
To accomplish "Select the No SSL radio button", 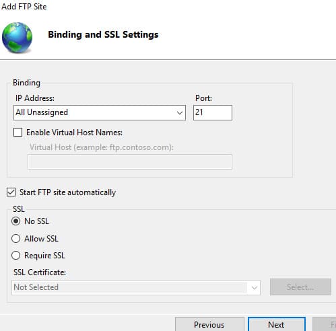I will pyautogui.click(x=15, y=221).
